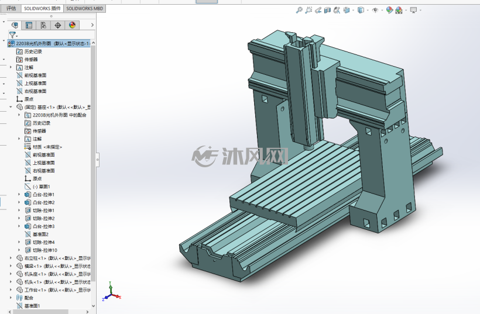Screen dimensions: 480x314
Task: Open the DimXpertManager crosshair tab
Action: pos(57,25)
